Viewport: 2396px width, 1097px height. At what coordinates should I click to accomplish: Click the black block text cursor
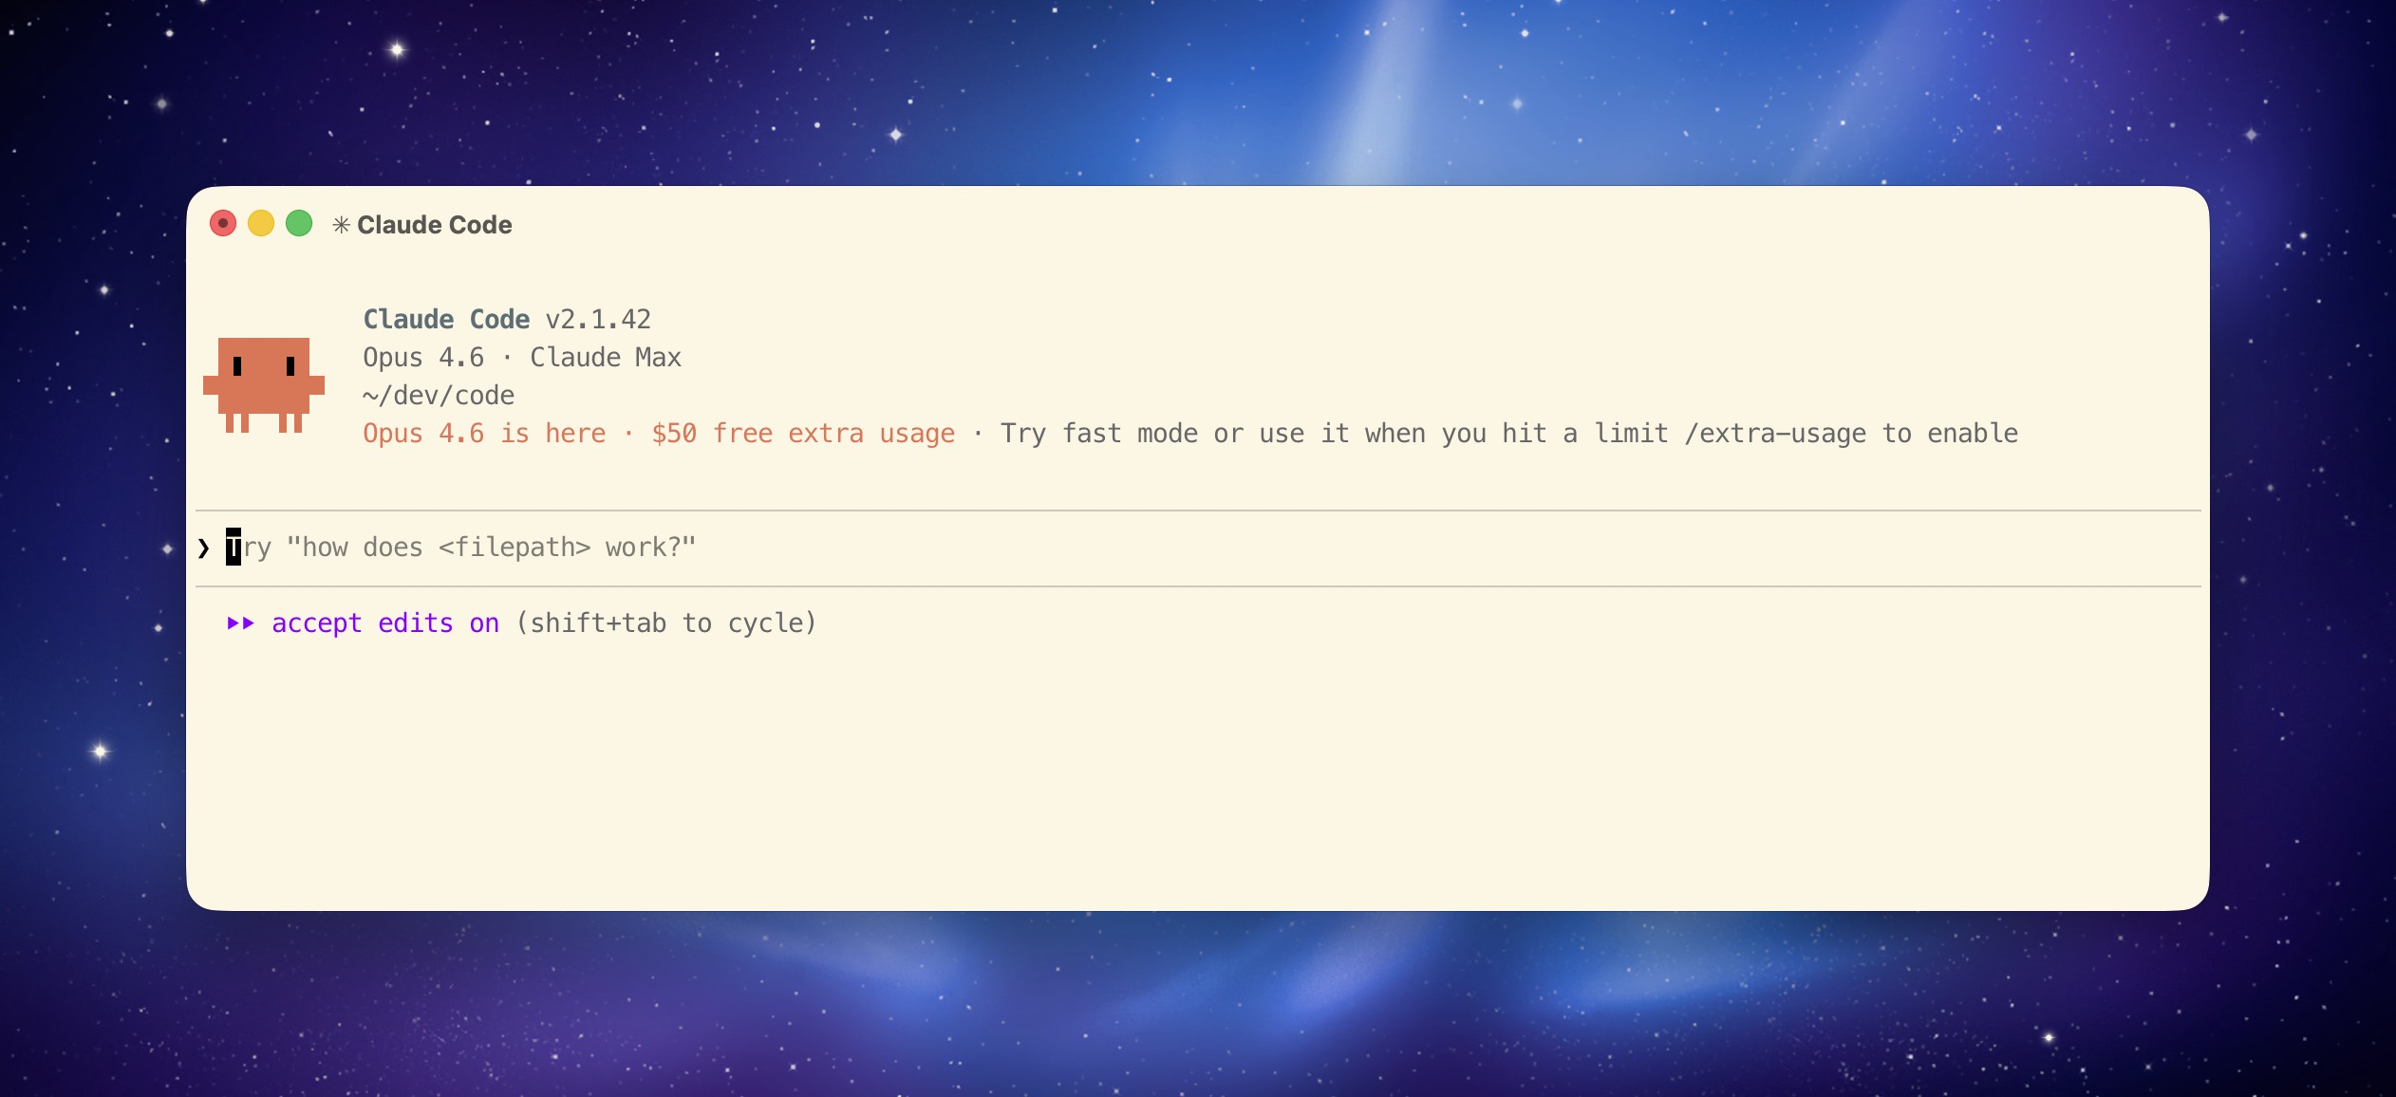point(234,548)
